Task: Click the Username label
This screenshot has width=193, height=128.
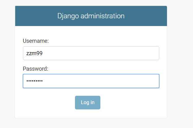Action: [36, 41]
